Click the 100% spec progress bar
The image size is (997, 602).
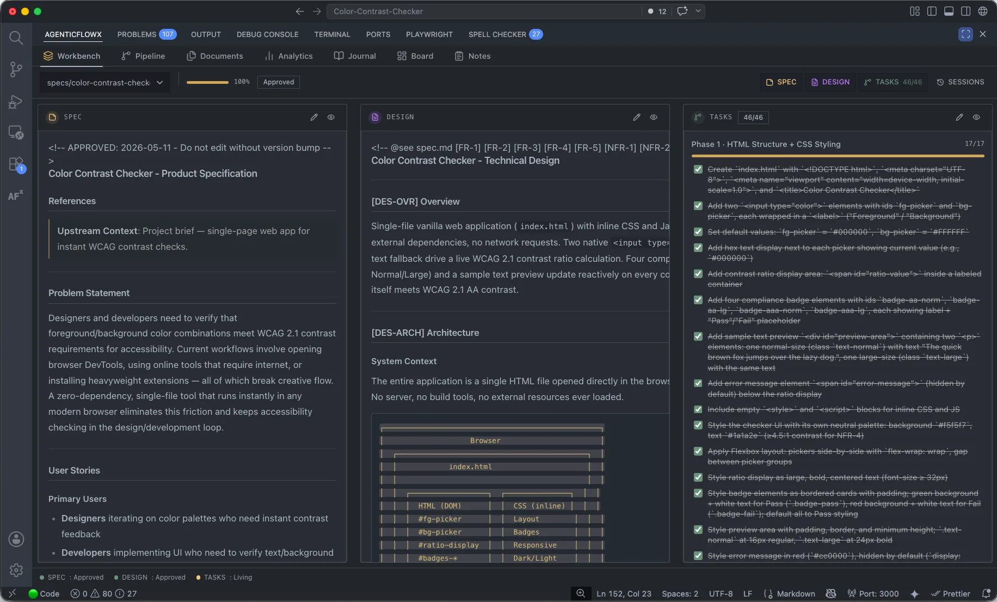click(x=207, y=82)
